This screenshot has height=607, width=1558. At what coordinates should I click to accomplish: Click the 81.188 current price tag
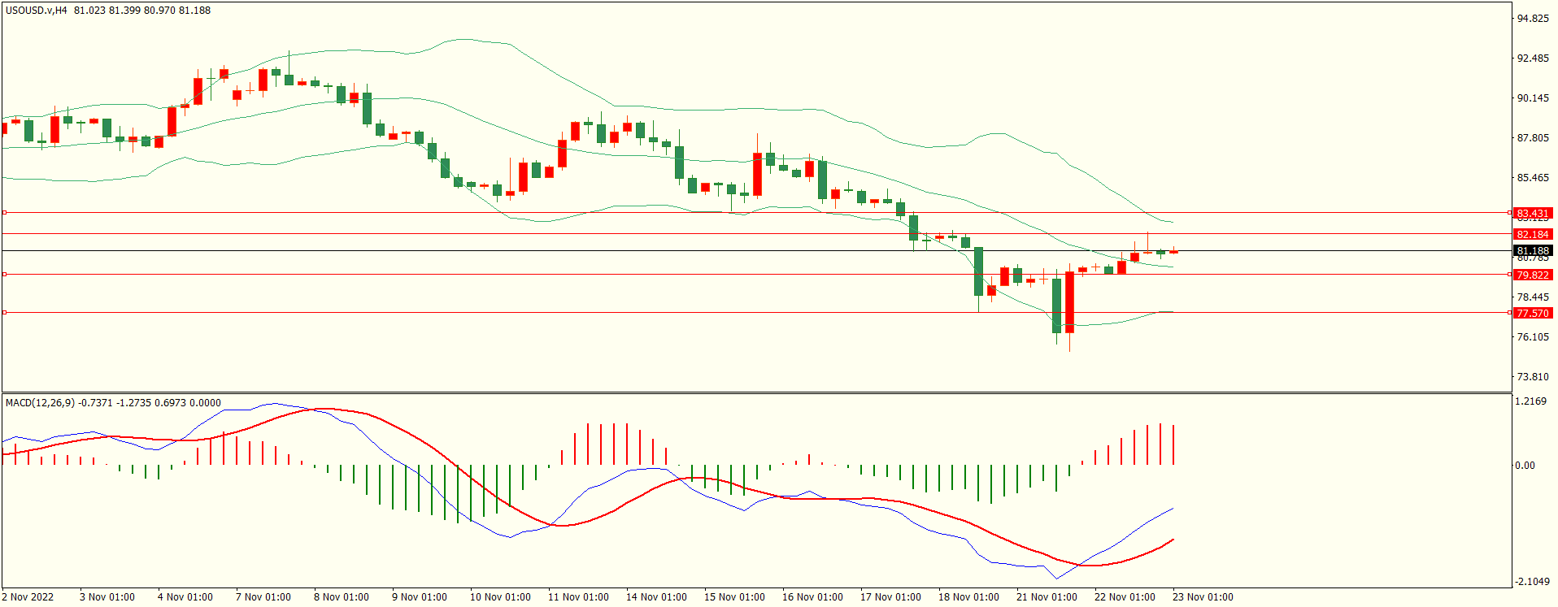[1533, 250]
